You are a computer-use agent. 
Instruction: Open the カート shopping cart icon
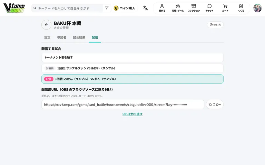coord(225,6)
